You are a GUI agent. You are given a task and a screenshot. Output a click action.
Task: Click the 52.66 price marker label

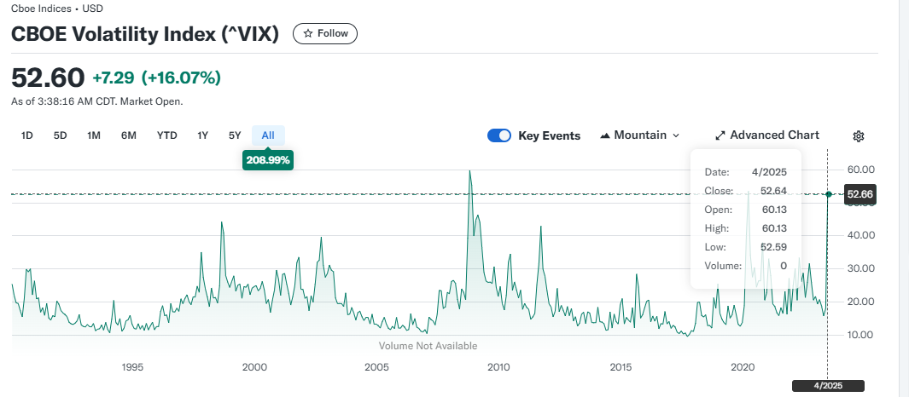coord(859,194)
